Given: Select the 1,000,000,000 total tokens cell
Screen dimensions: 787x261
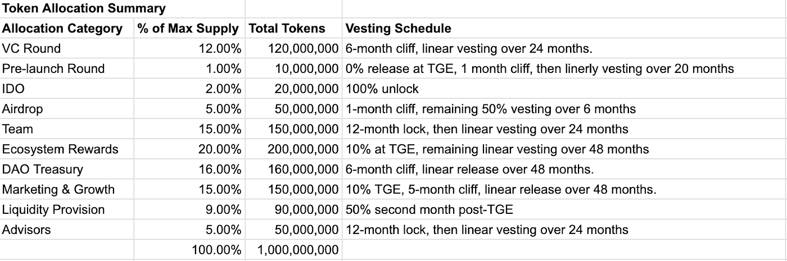Looking at the screenshot, I should 293,250.
